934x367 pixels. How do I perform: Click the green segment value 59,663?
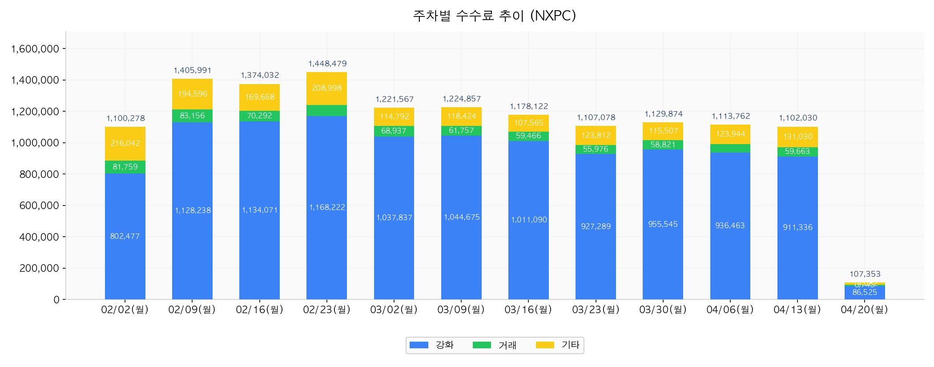tap(797, 151)
